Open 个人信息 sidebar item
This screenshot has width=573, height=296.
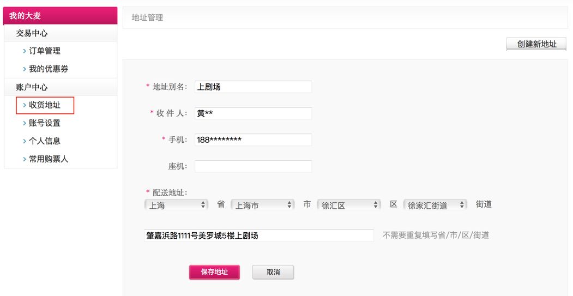click(x=45, y=141)
